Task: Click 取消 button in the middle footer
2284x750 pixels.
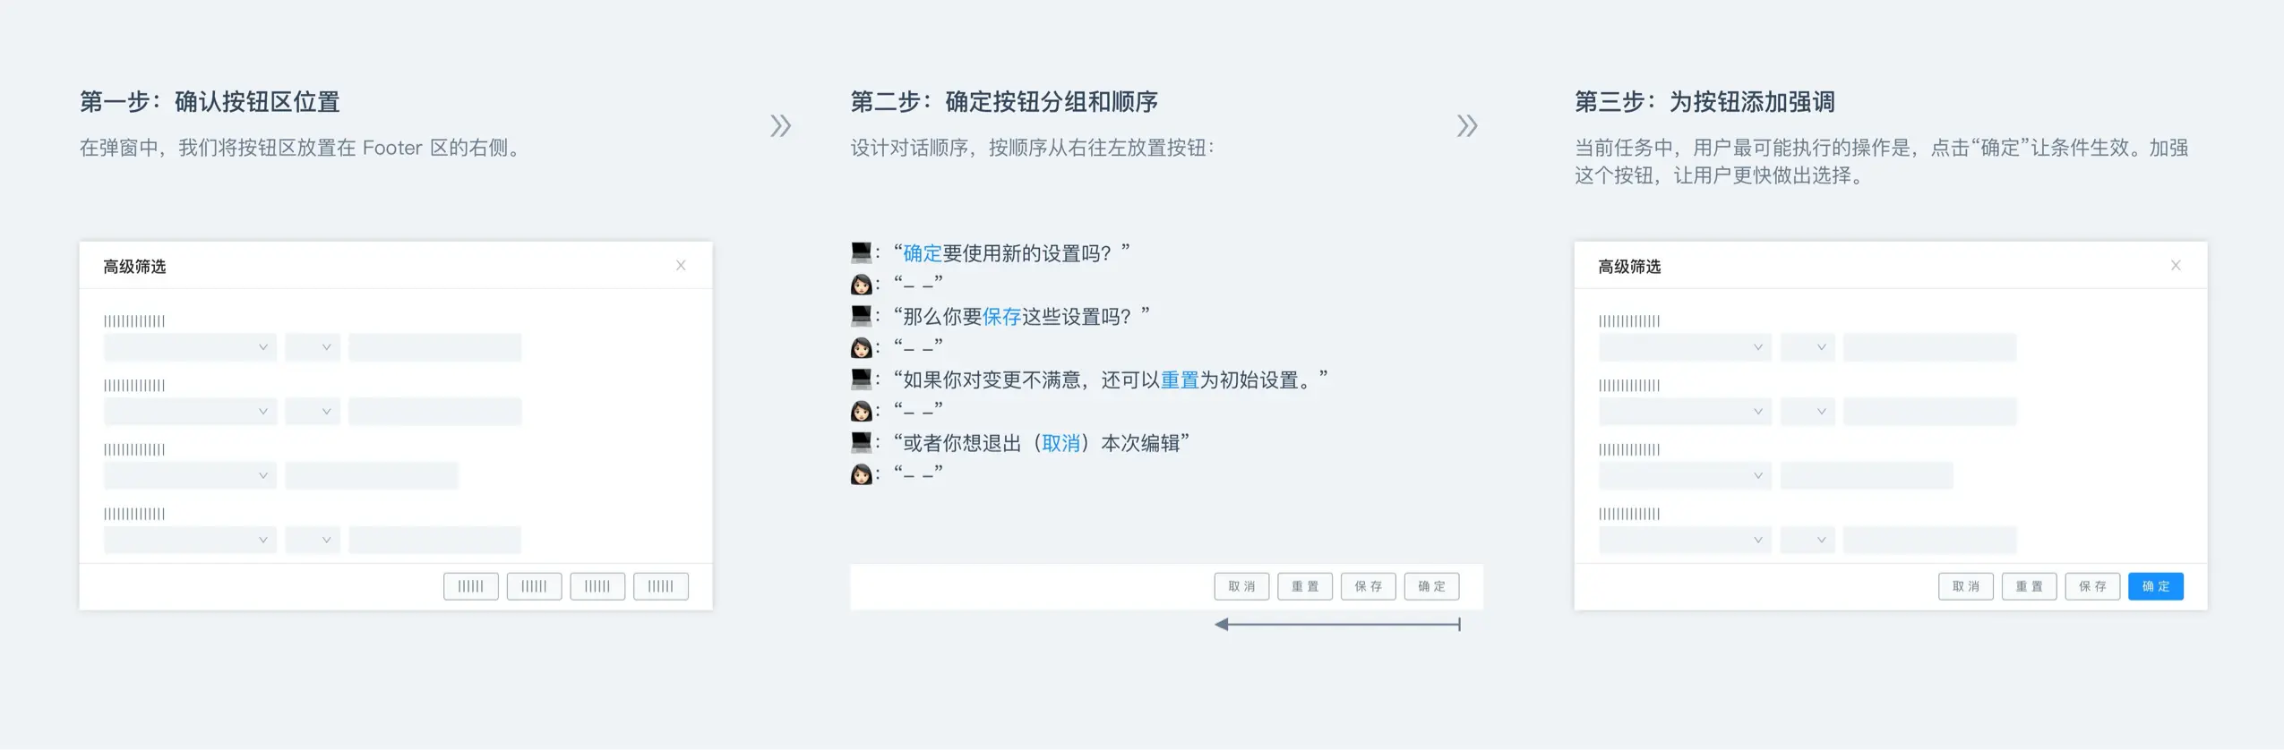Action: pyautogui.click(x=1241, y=586)
